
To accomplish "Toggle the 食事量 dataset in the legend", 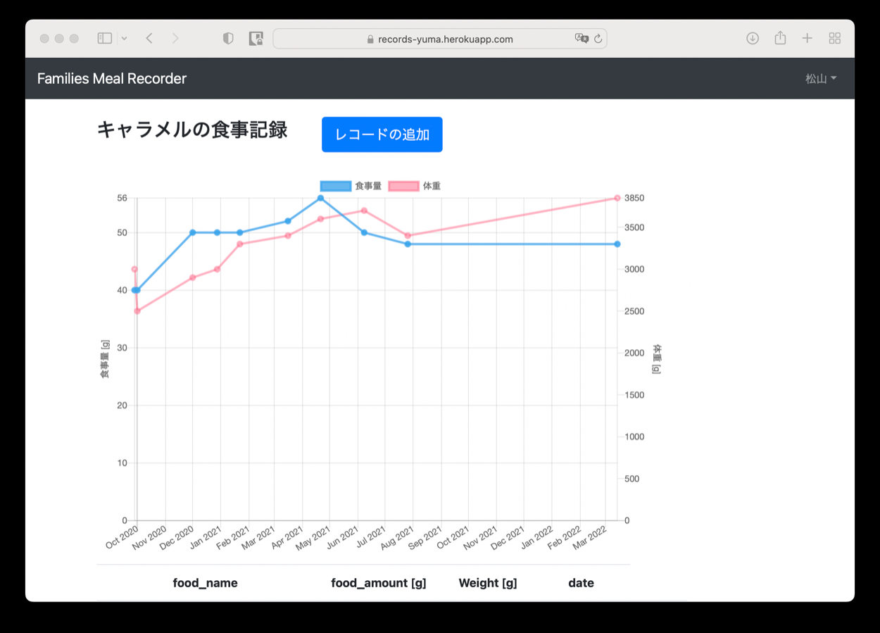I will 351,186.
